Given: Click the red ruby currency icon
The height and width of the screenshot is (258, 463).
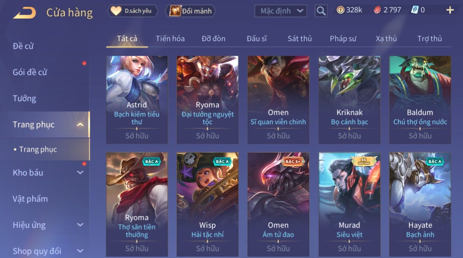Looking at the screenshot, I should click(377, 10).
